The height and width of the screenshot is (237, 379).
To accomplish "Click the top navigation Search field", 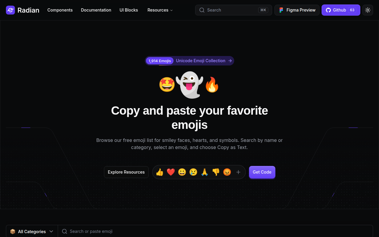I will click(234, 10).
